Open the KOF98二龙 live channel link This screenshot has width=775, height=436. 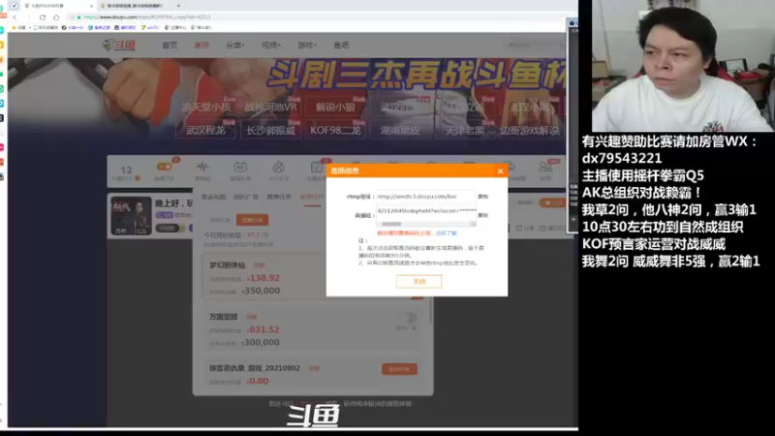(335, 130)
